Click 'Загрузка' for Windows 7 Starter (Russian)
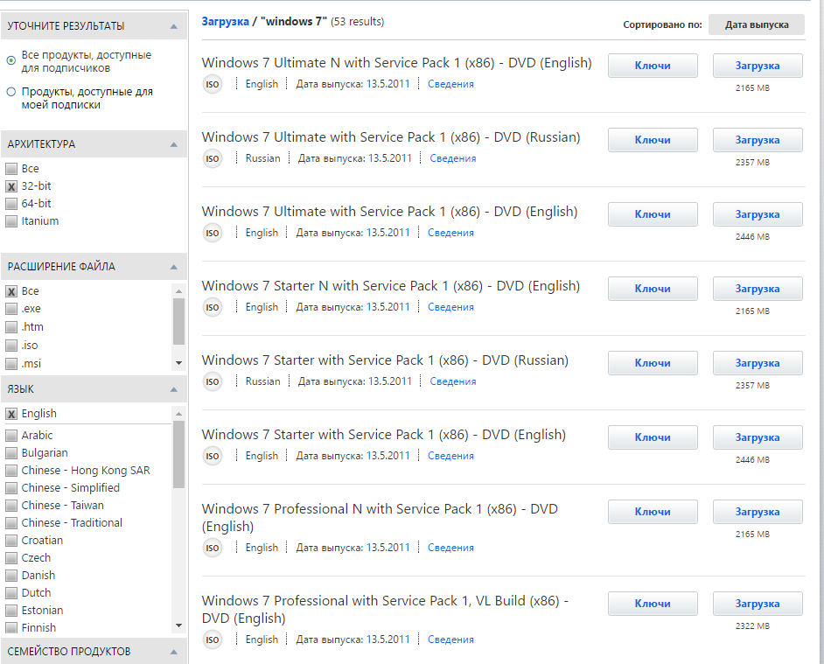Image resolution: width=824 pixels, height=664 pixels. tap(758, 363)
